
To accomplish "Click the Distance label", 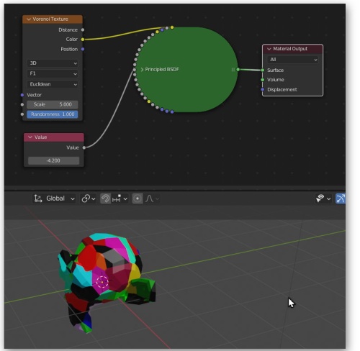I will [68, 30].
